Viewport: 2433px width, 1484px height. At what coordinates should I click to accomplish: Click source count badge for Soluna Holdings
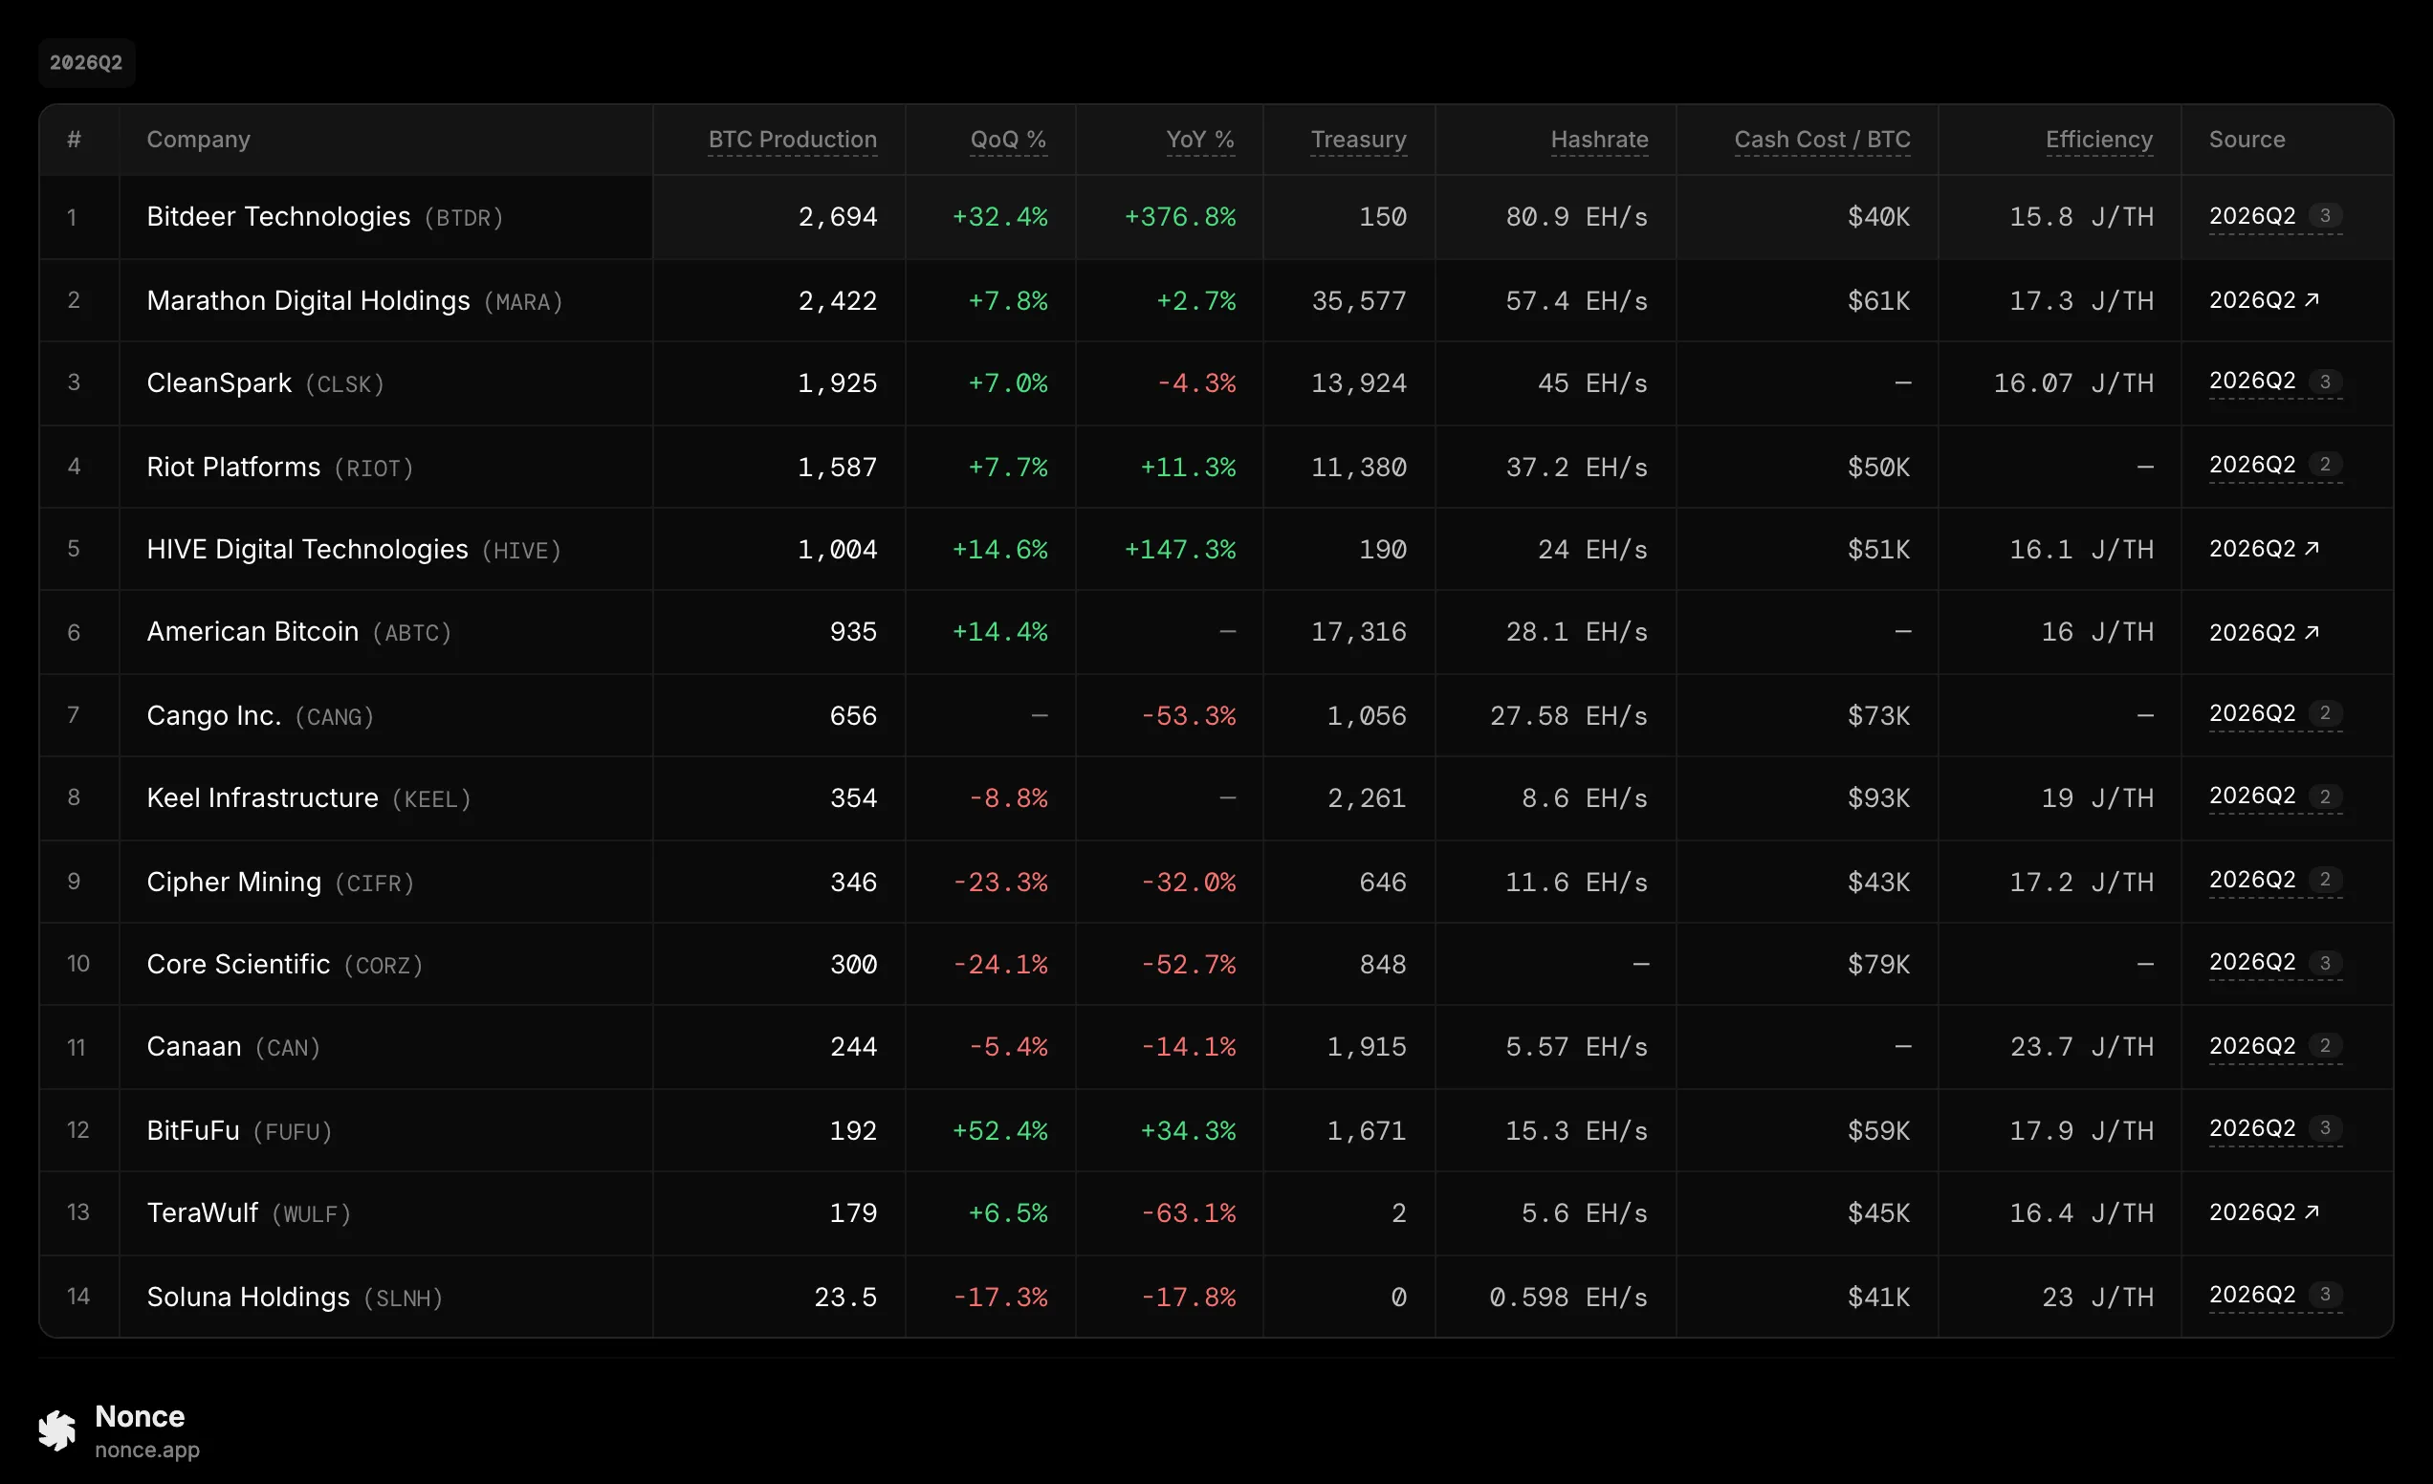pos(2325,1294)
